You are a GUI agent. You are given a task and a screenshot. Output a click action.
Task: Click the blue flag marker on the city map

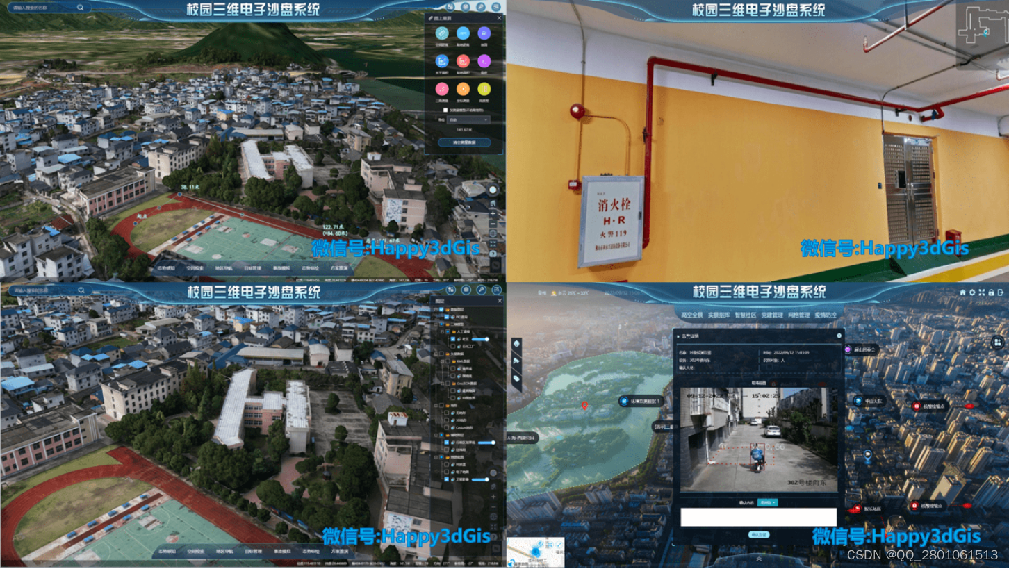coord(868,456)
